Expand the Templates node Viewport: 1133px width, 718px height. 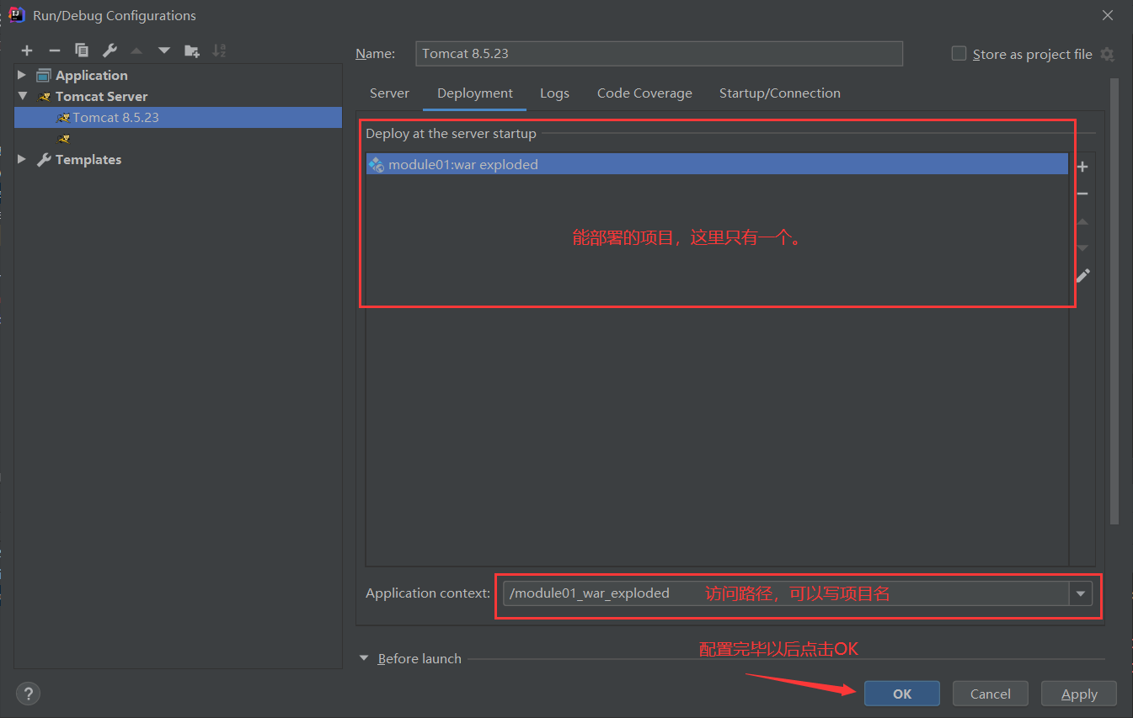[22, 159]
